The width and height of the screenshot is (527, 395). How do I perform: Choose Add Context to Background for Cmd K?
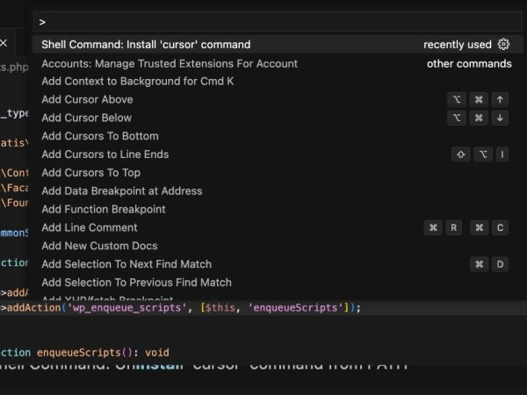click(278, 82)
